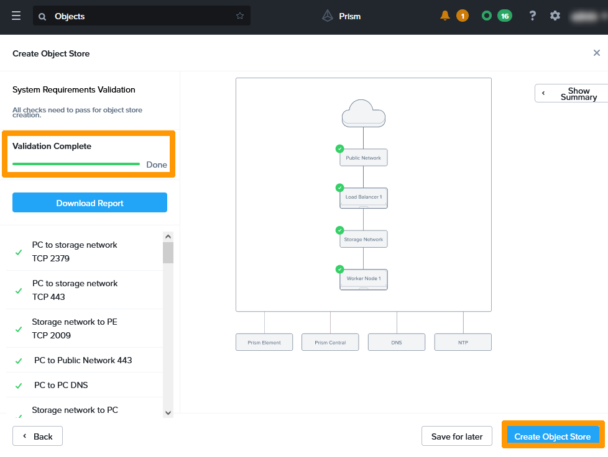Open the hamburger main menu
The width and height of the screenshot is (608, 457).
pos(16,16)
